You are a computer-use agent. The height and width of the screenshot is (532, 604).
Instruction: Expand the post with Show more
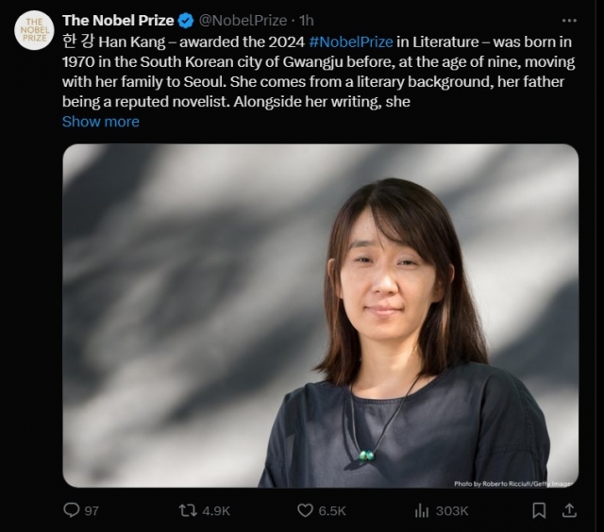[x=101, y=122]
